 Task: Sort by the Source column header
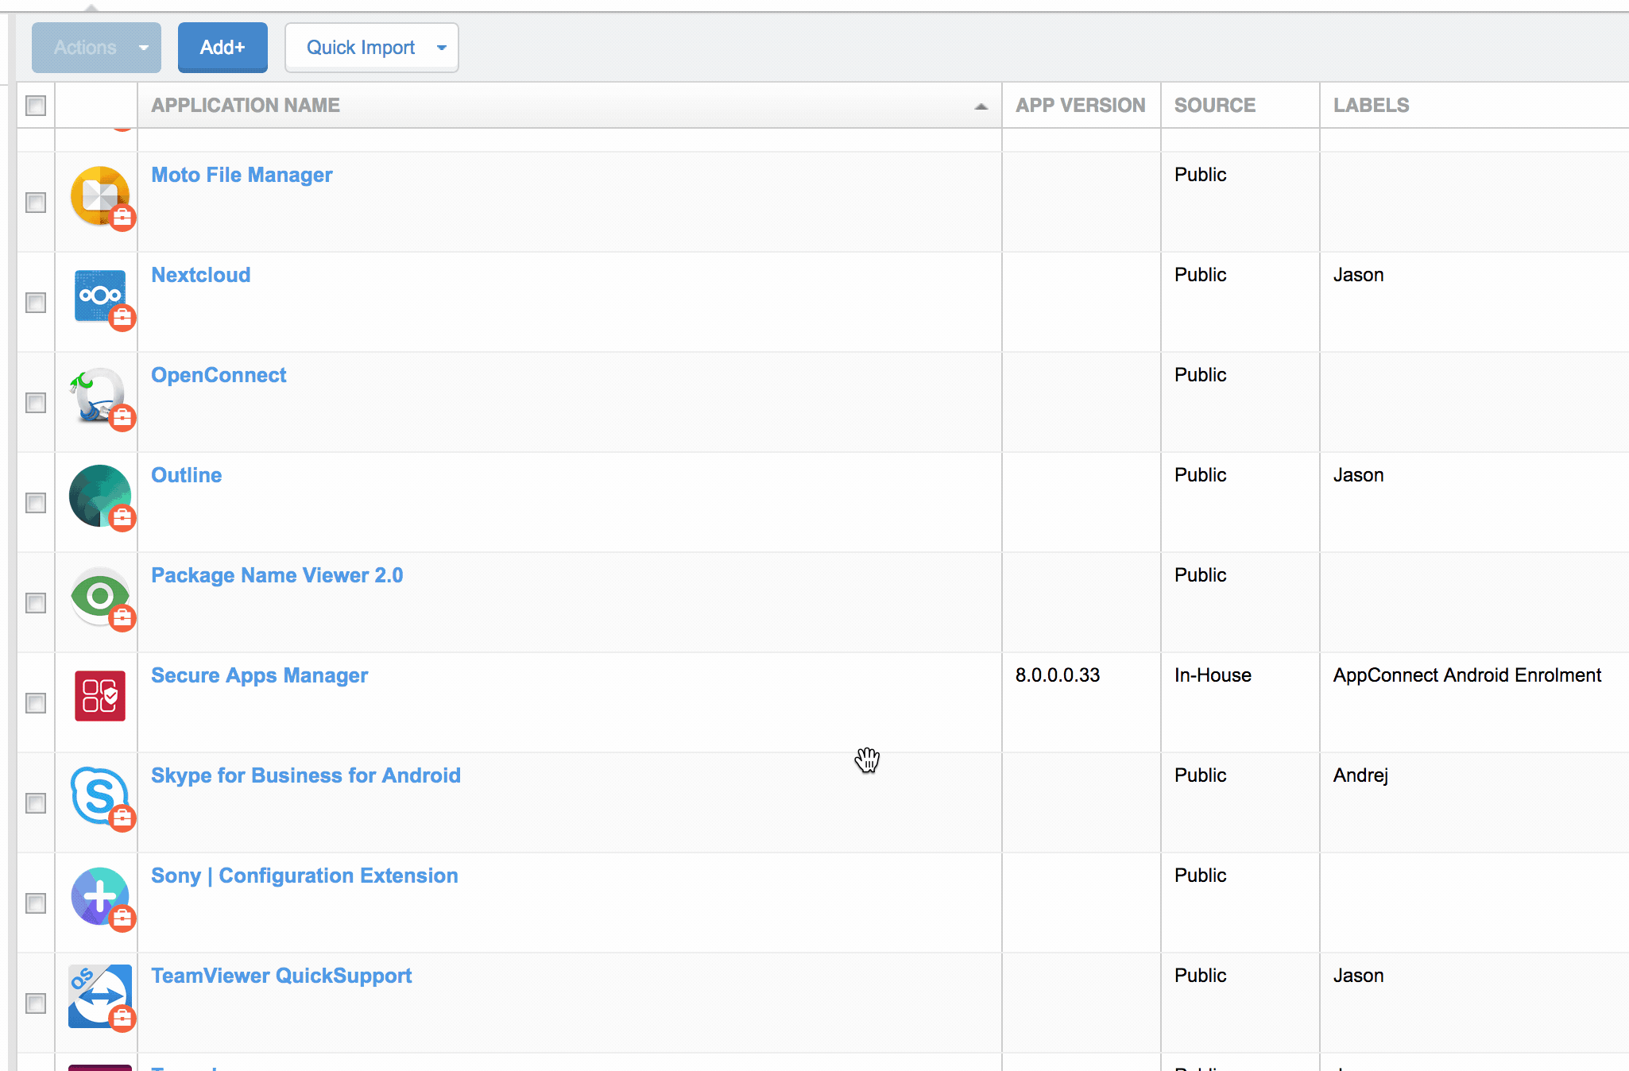tap(1214, 106)
